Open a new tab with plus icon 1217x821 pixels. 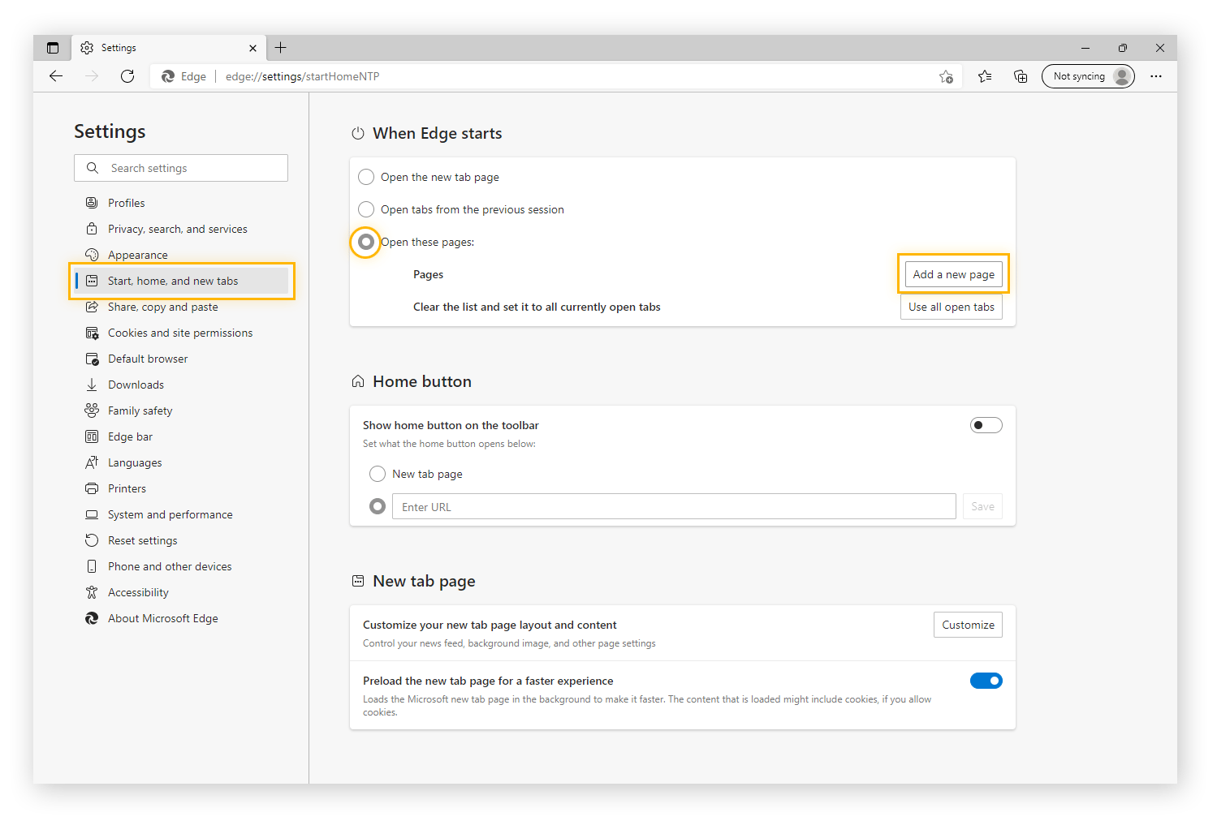(x=281, y=48)
